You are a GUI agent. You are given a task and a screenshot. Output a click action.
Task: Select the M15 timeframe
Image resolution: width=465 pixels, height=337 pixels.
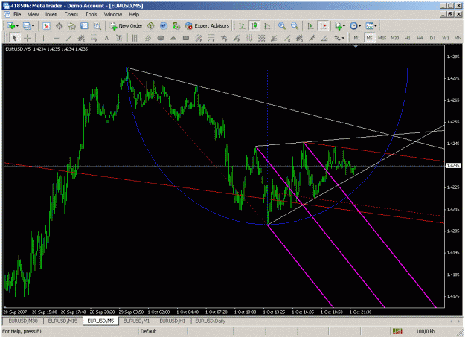(382, 38)
